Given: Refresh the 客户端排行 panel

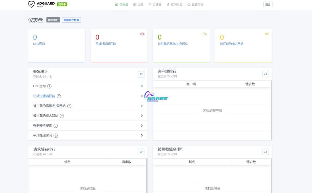Looking at the screenshot, I should click(266, 74).
